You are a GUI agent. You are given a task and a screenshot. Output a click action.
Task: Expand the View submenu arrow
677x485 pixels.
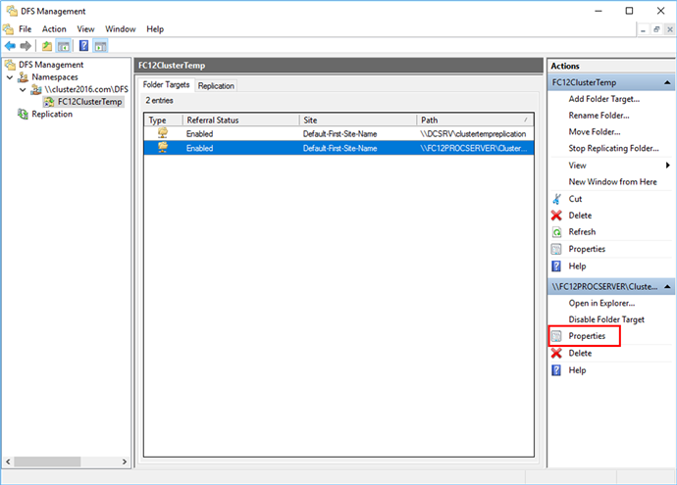[x=667, y=166]
